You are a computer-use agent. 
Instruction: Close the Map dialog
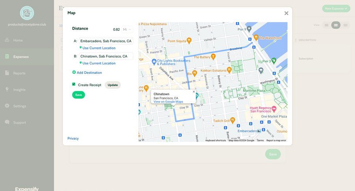coord(286,13)
